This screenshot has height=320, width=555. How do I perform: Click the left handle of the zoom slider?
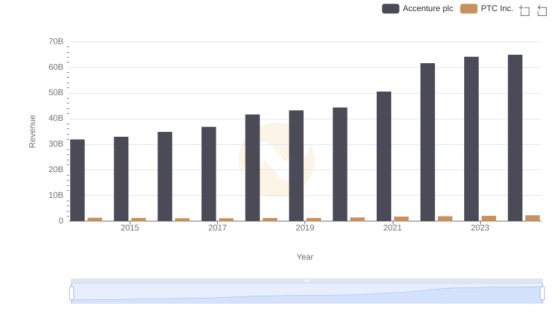coord(71,294)
